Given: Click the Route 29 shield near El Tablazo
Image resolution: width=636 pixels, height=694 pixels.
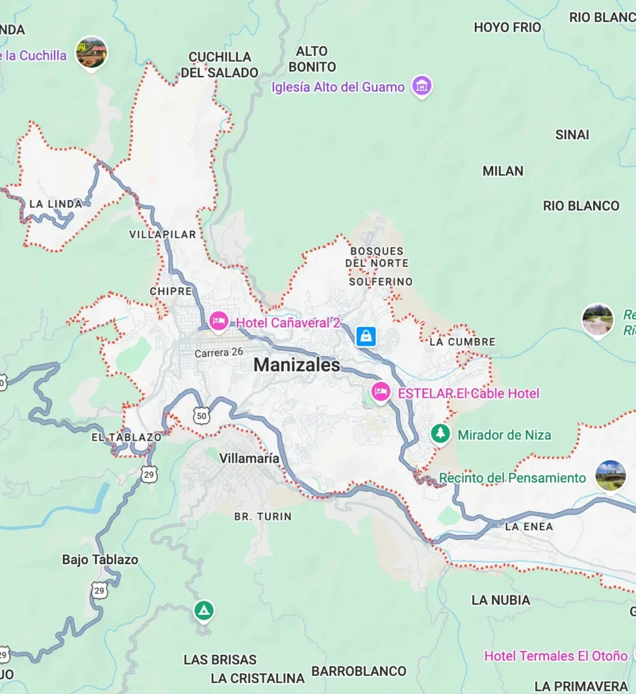Looking at the screenshot, I should [x=149, y=474].
